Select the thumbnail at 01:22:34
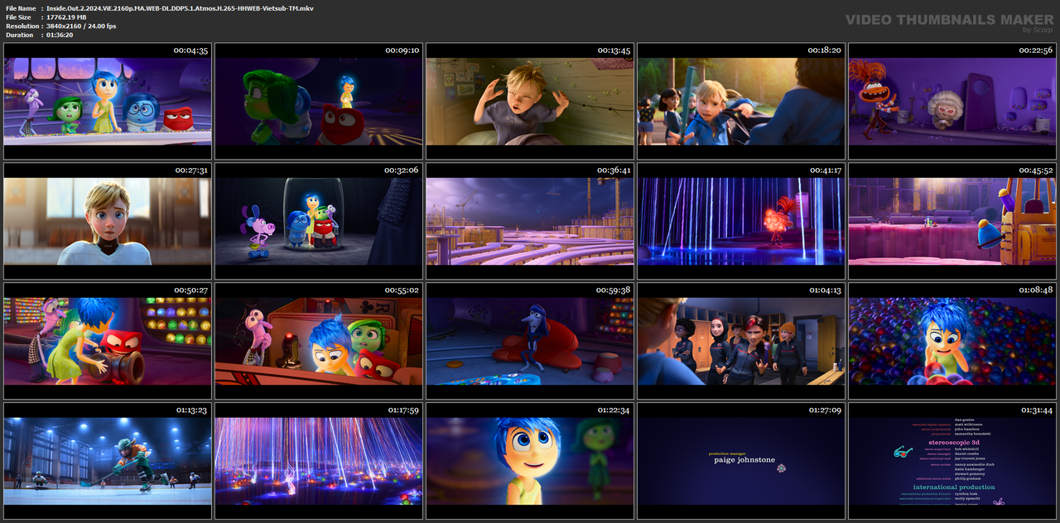Image resolution: width=1060 pixels, height=523 pixels. 530,461
